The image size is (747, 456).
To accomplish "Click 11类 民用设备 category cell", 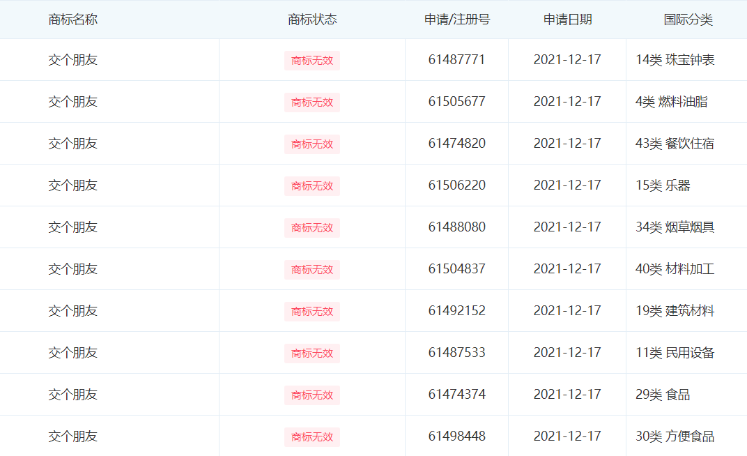I will [675, 353].
